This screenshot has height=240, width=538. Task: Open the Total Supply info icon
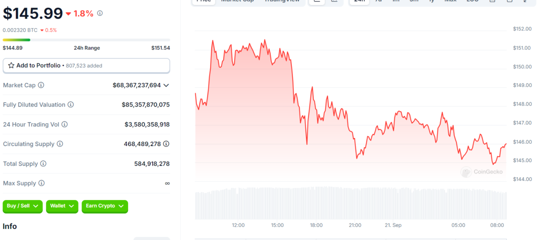(x=43, y=164)
